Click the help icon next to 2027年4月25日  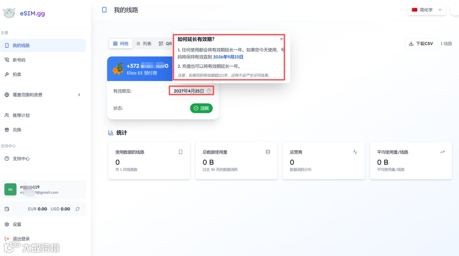[x=209, y=91]
